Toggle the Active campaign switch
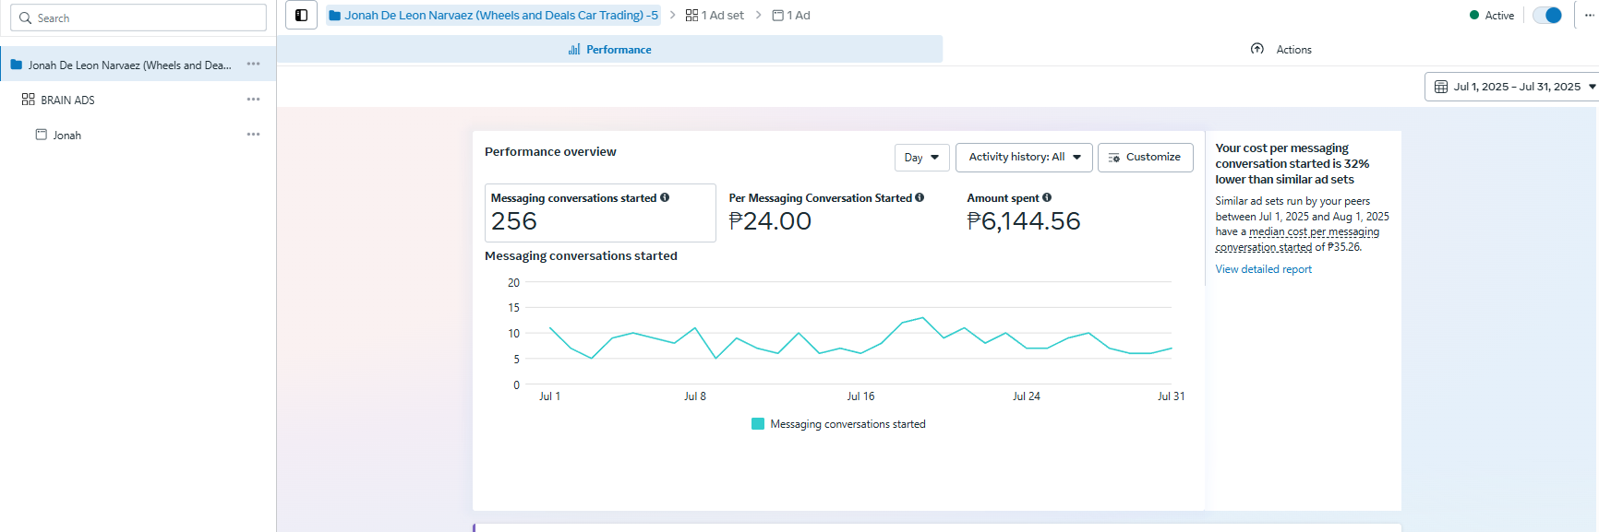 click(x=1546, y=16)
